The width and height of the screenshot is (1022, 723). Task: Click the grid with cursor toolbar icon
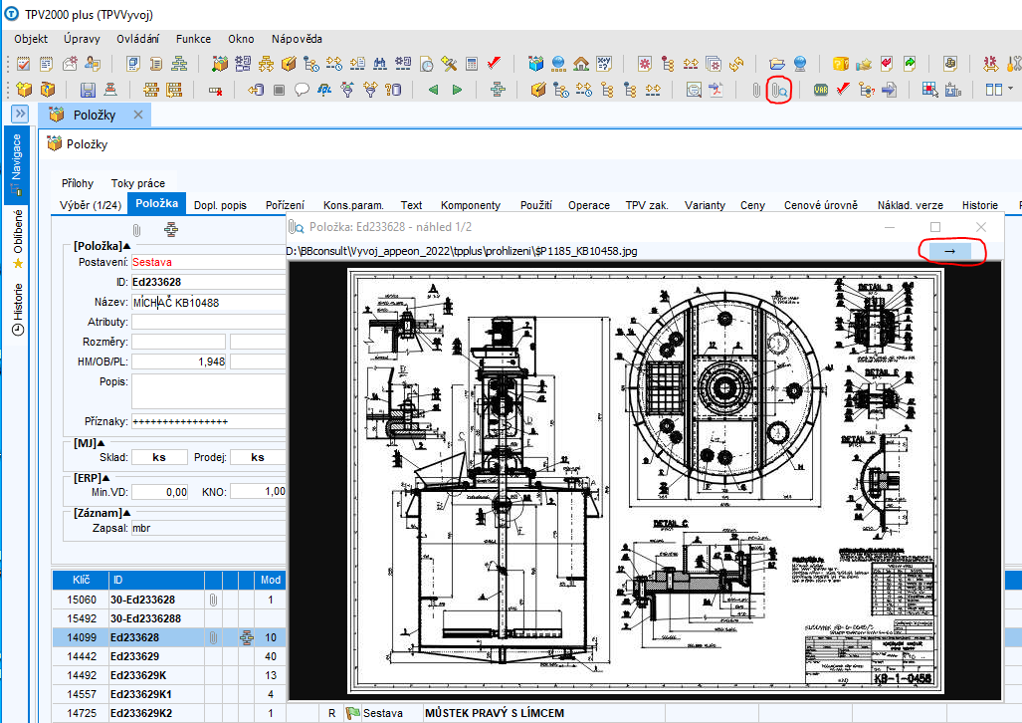(930, 90)
